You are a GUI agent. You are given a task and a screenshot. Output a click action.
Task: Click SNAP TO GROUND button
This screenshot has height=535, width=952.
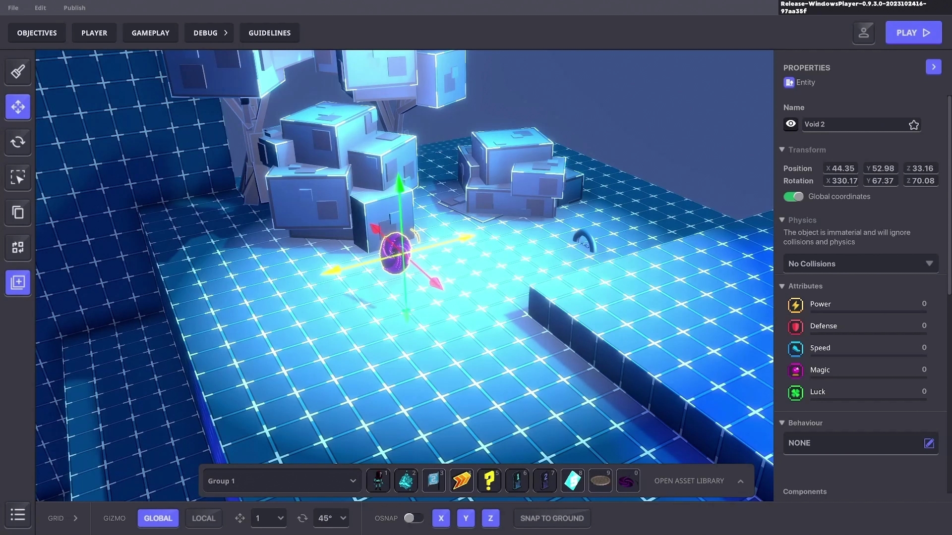pyautogui.click(x=551, y=518)
